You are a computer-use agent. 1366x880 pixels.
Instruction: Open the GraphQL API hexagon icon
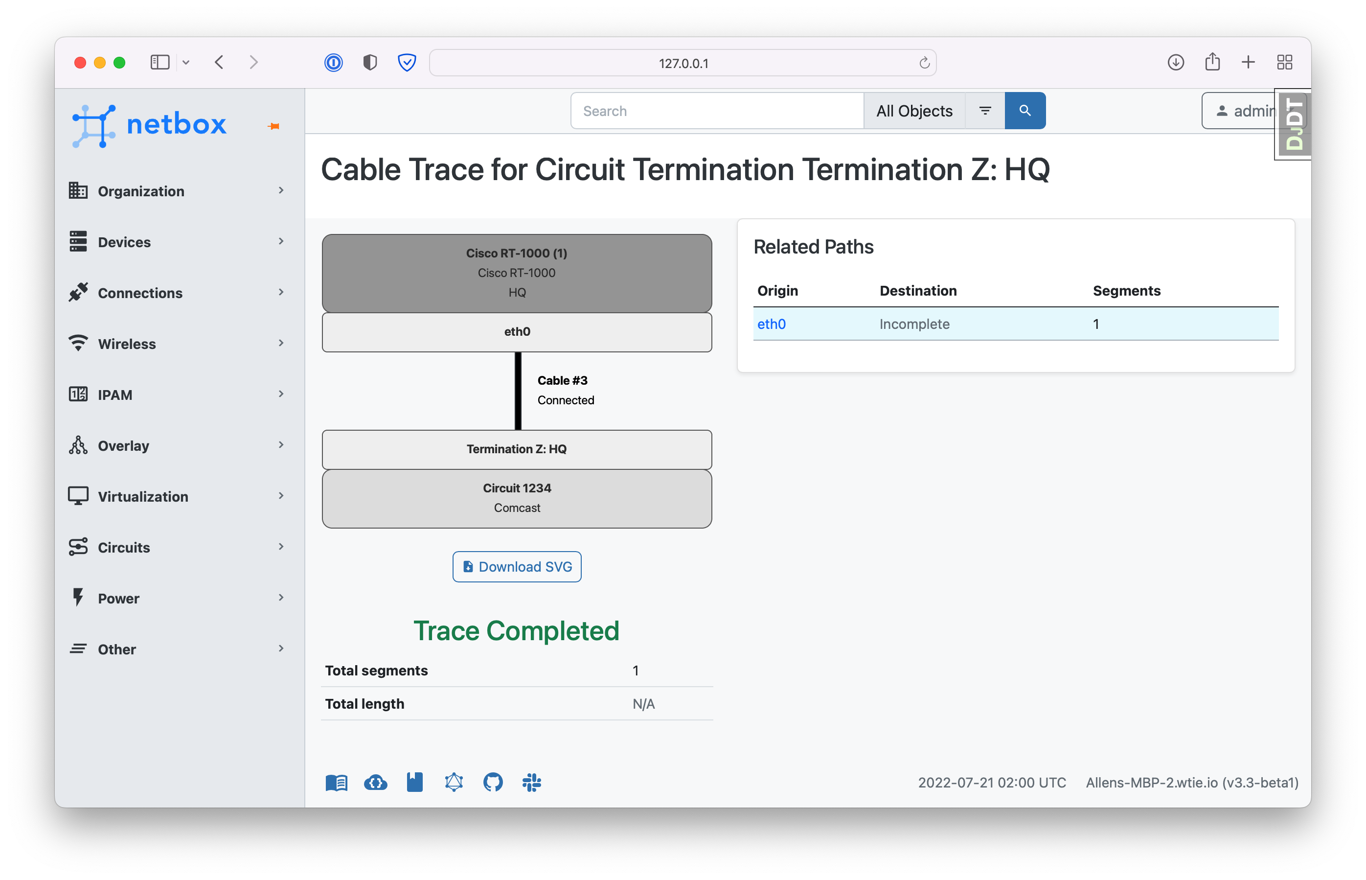click(454, 782)
